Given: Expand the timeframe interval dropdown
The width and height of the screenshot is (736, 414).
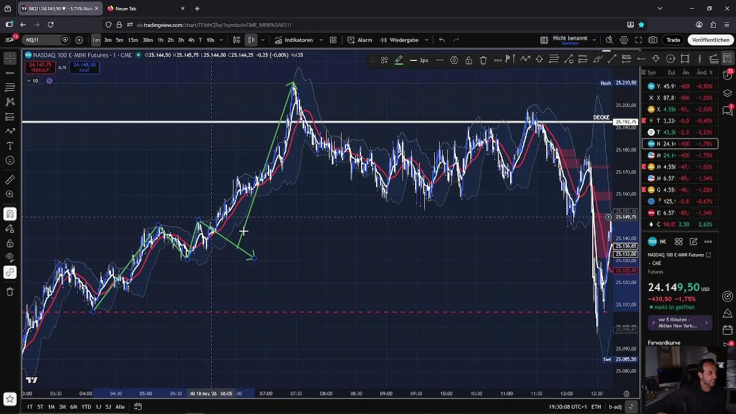Looking at the screenshot, I should [222, 40].
